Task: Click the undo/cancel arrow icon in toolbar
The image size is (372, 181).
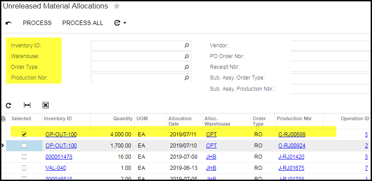Action: 8,23
